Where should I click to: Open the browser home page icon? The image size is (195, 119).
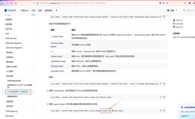click(16, 3)
